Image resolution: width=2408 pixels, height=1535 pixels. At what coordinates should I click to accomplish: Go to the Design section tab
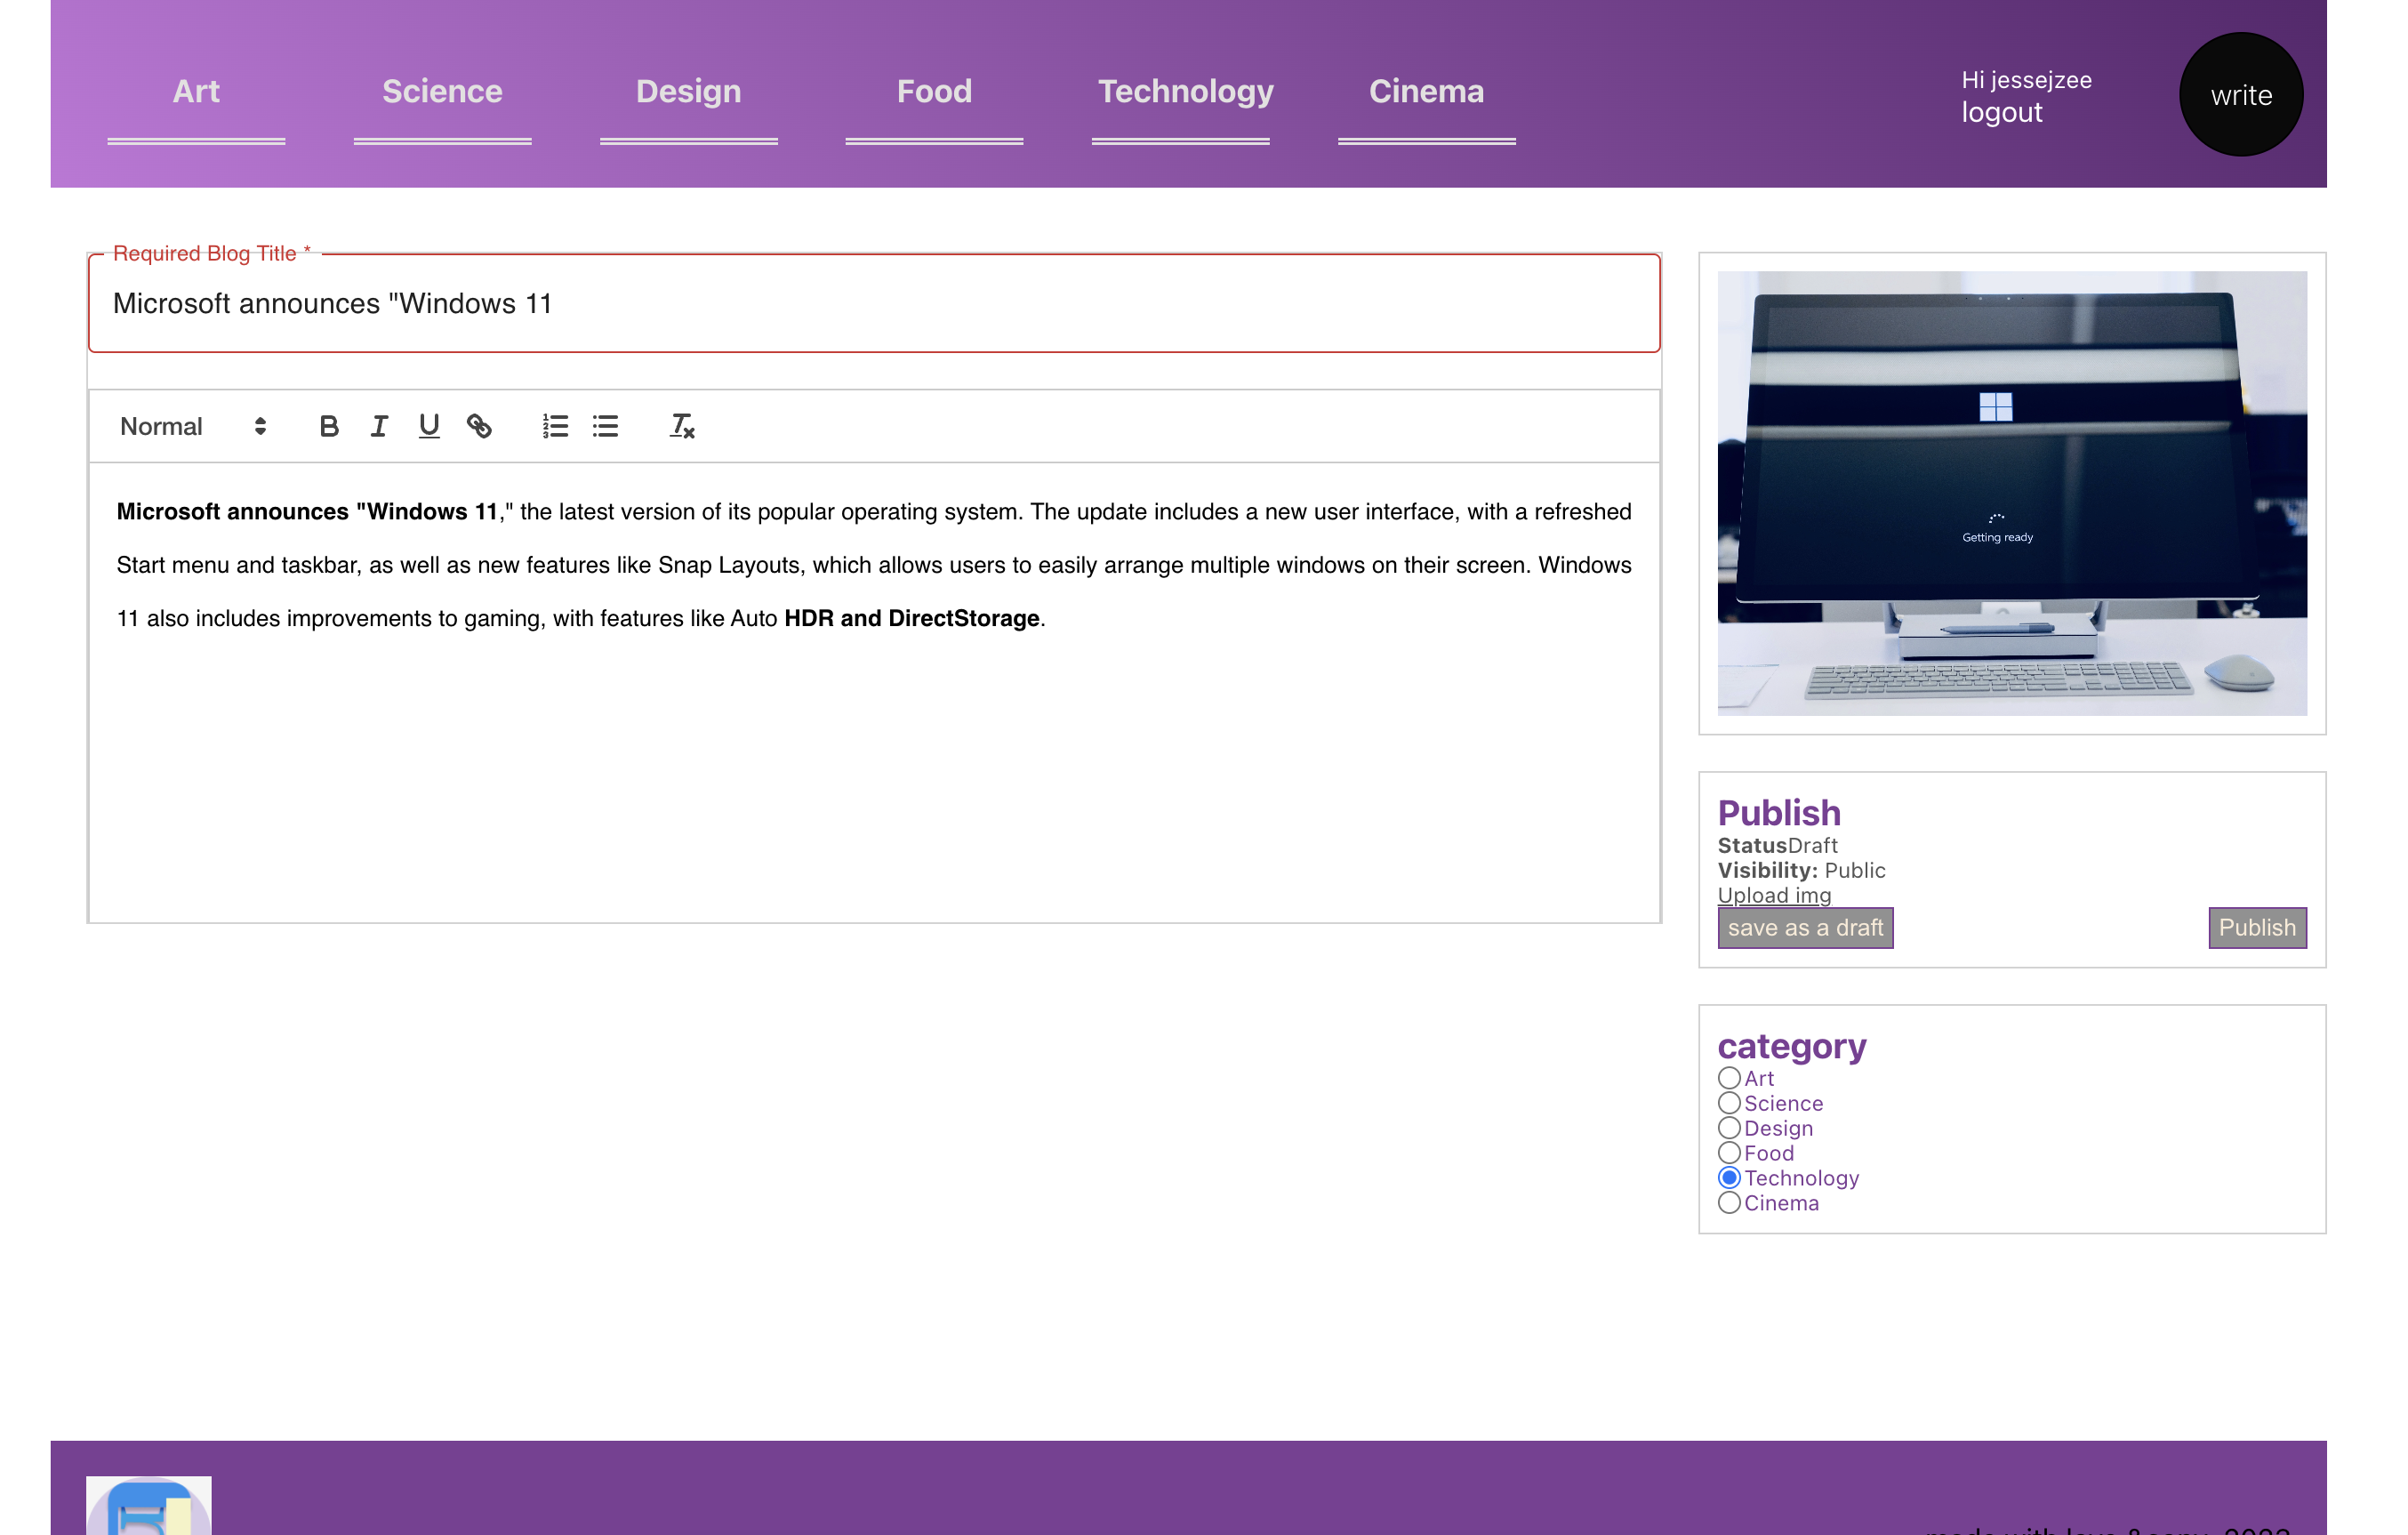tap(688, 92)
